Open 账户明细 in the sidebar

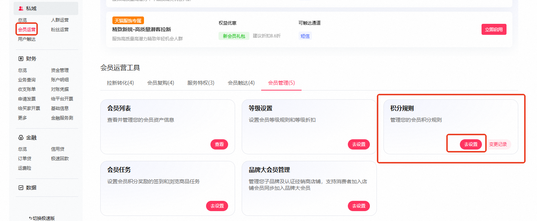60,80
